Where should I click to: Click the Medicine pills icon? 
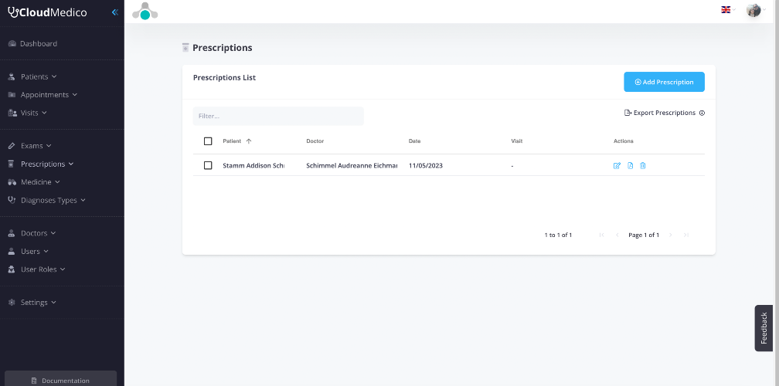click(12, 182)
